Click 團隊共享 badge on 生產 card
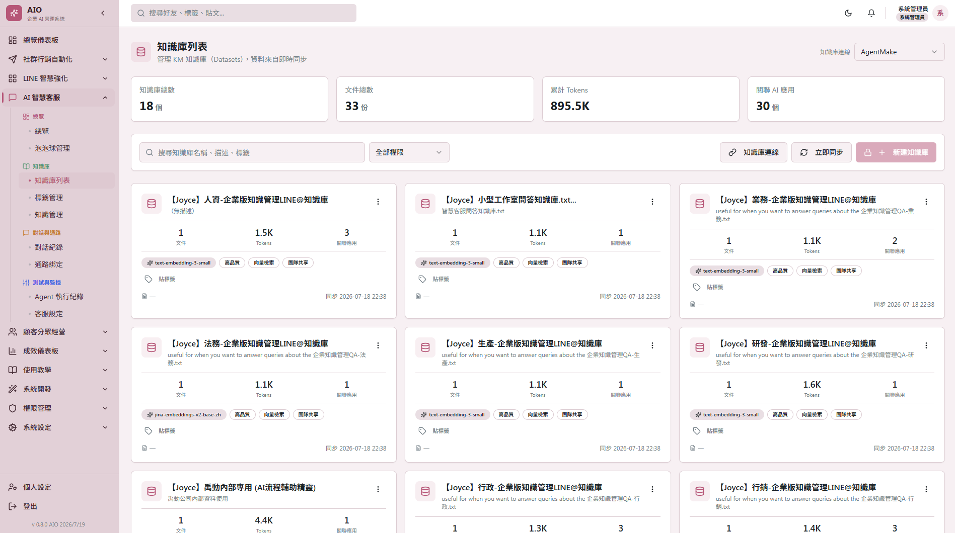 pos(572,415)
